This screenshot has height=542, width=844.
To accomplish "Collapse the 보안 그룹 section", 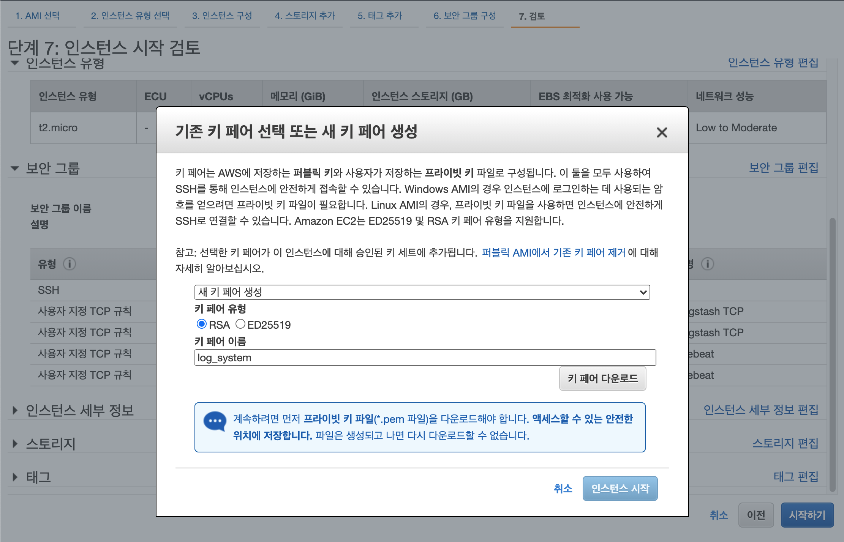I will pyautogui.click(x=15, y=168).
